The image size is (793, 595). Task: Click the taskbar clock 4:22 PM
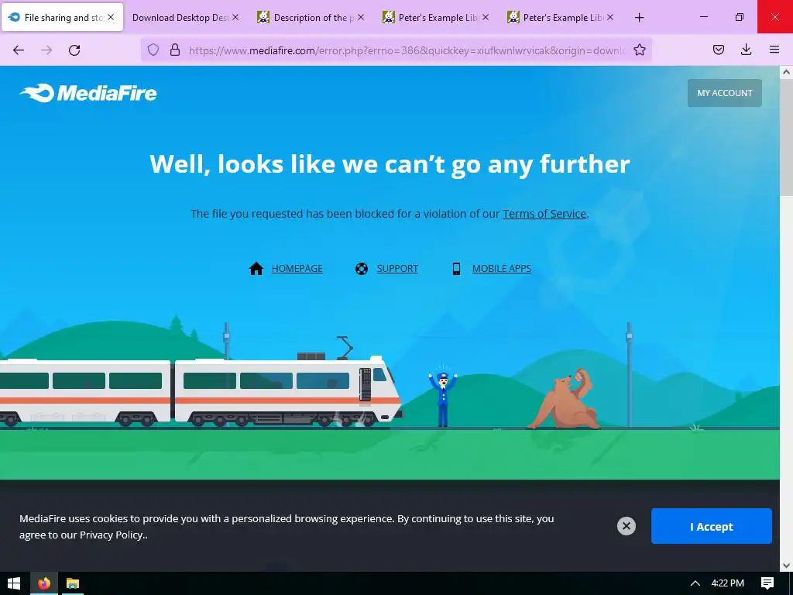tap(727, 583)
